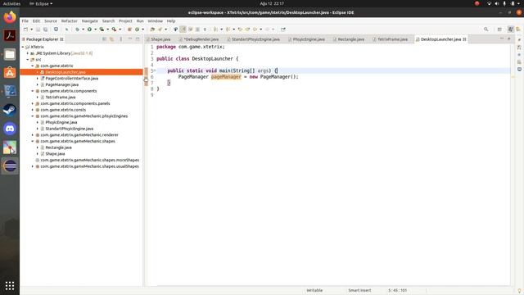Open the Window menu
The width and height of the screenshot is (524, 295).
click(155, 20)
